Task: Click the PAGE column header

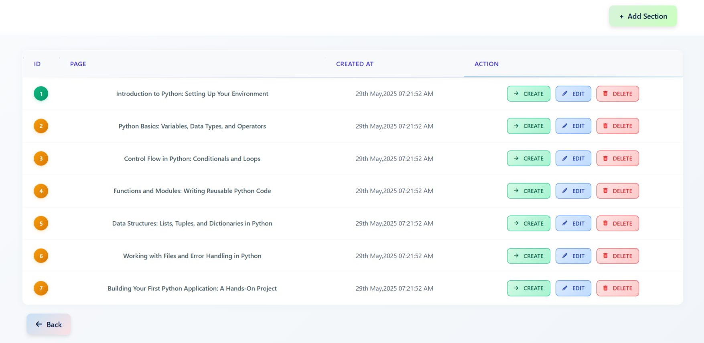Action: tap(78, 64)
